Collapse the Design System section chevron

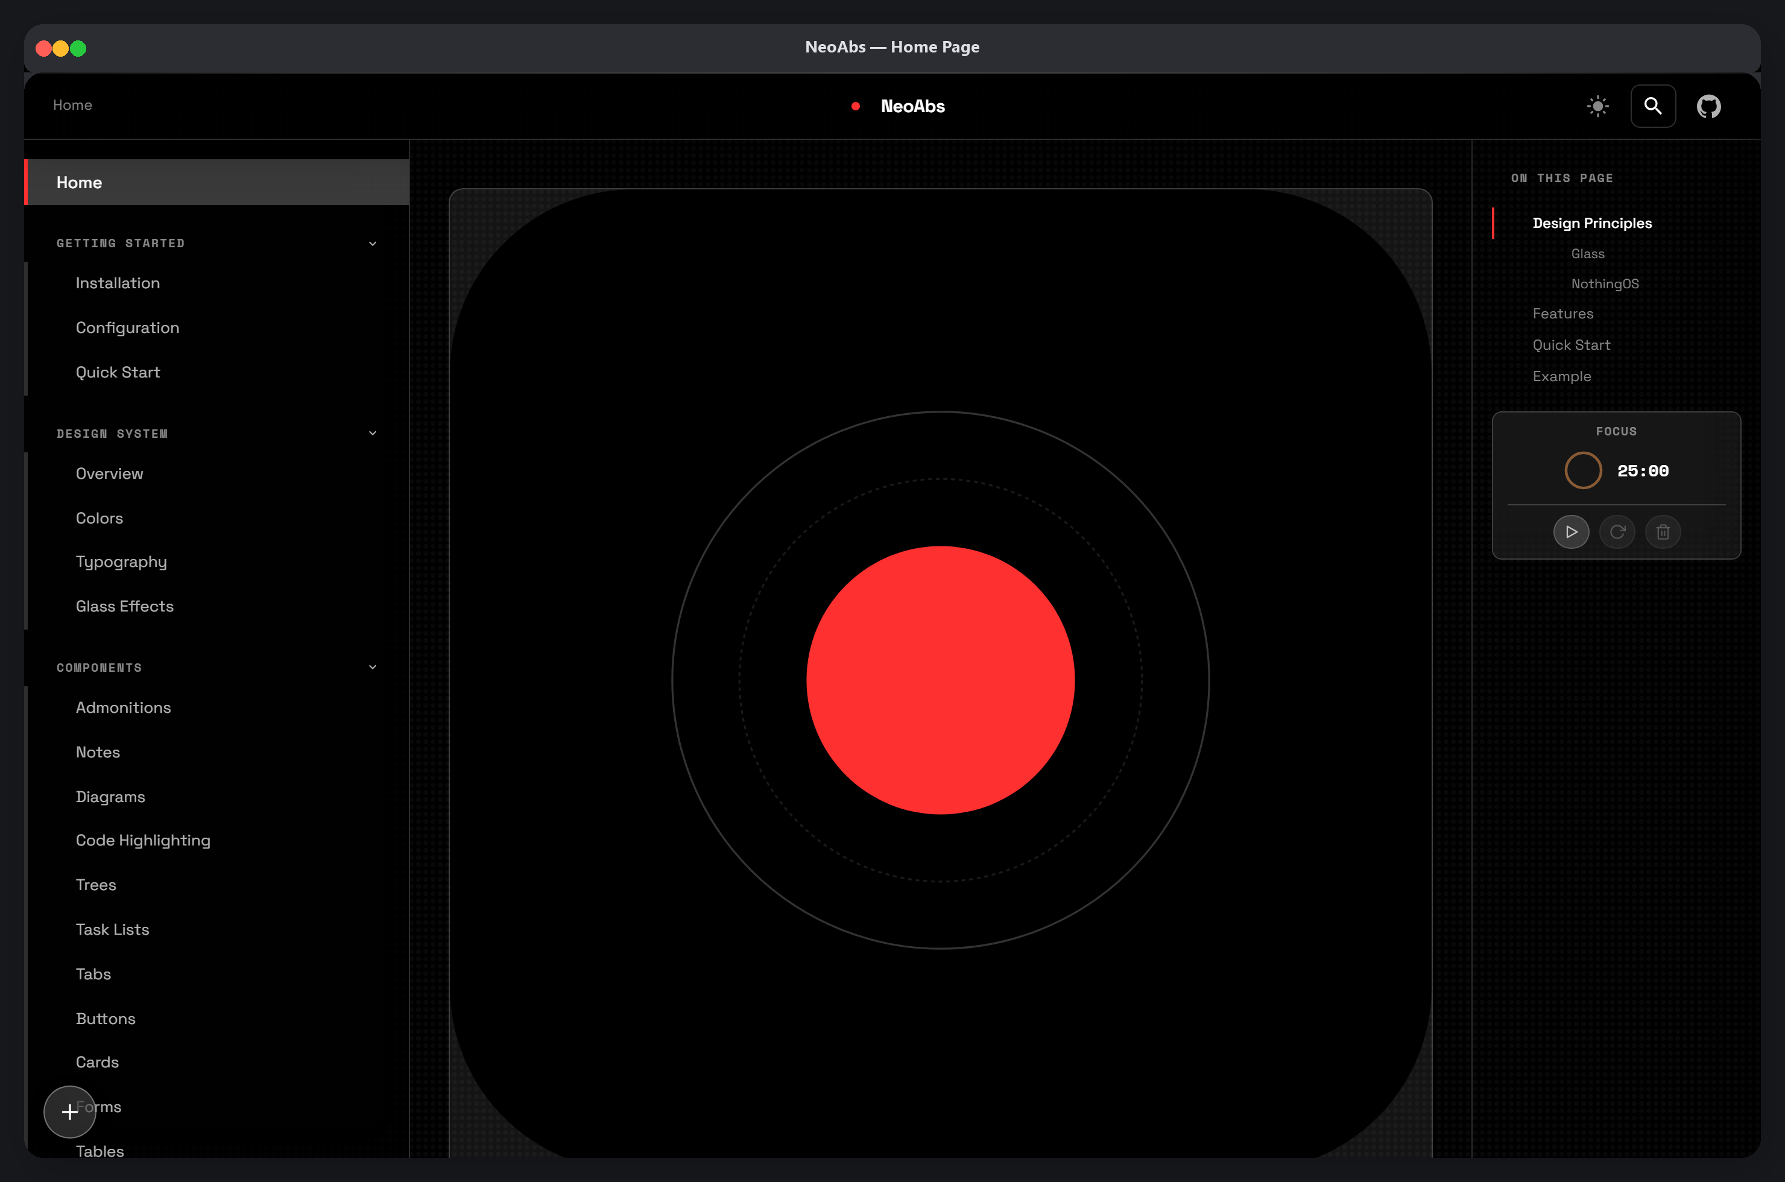(373, 434)
